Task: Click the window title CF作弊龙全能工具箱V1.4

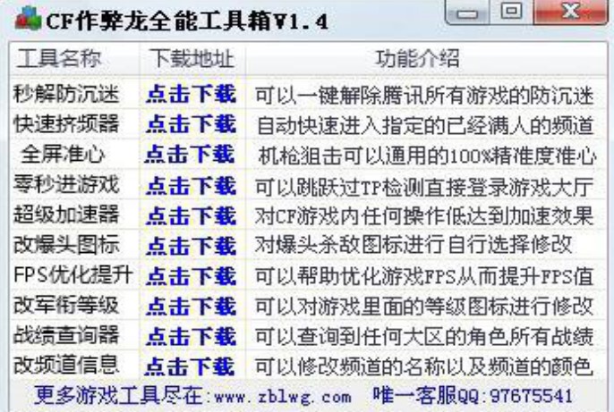Action: [187, 21]
